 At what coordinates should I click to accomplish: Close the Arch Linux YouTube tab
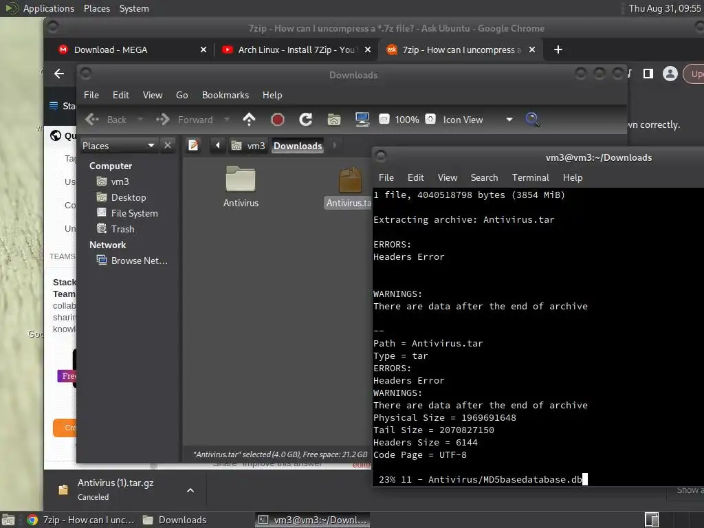[x=368, y=49]
